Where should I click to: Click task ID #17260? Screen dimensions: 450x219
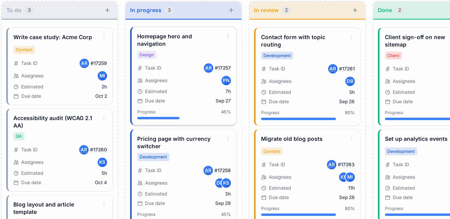click(98, 150)
